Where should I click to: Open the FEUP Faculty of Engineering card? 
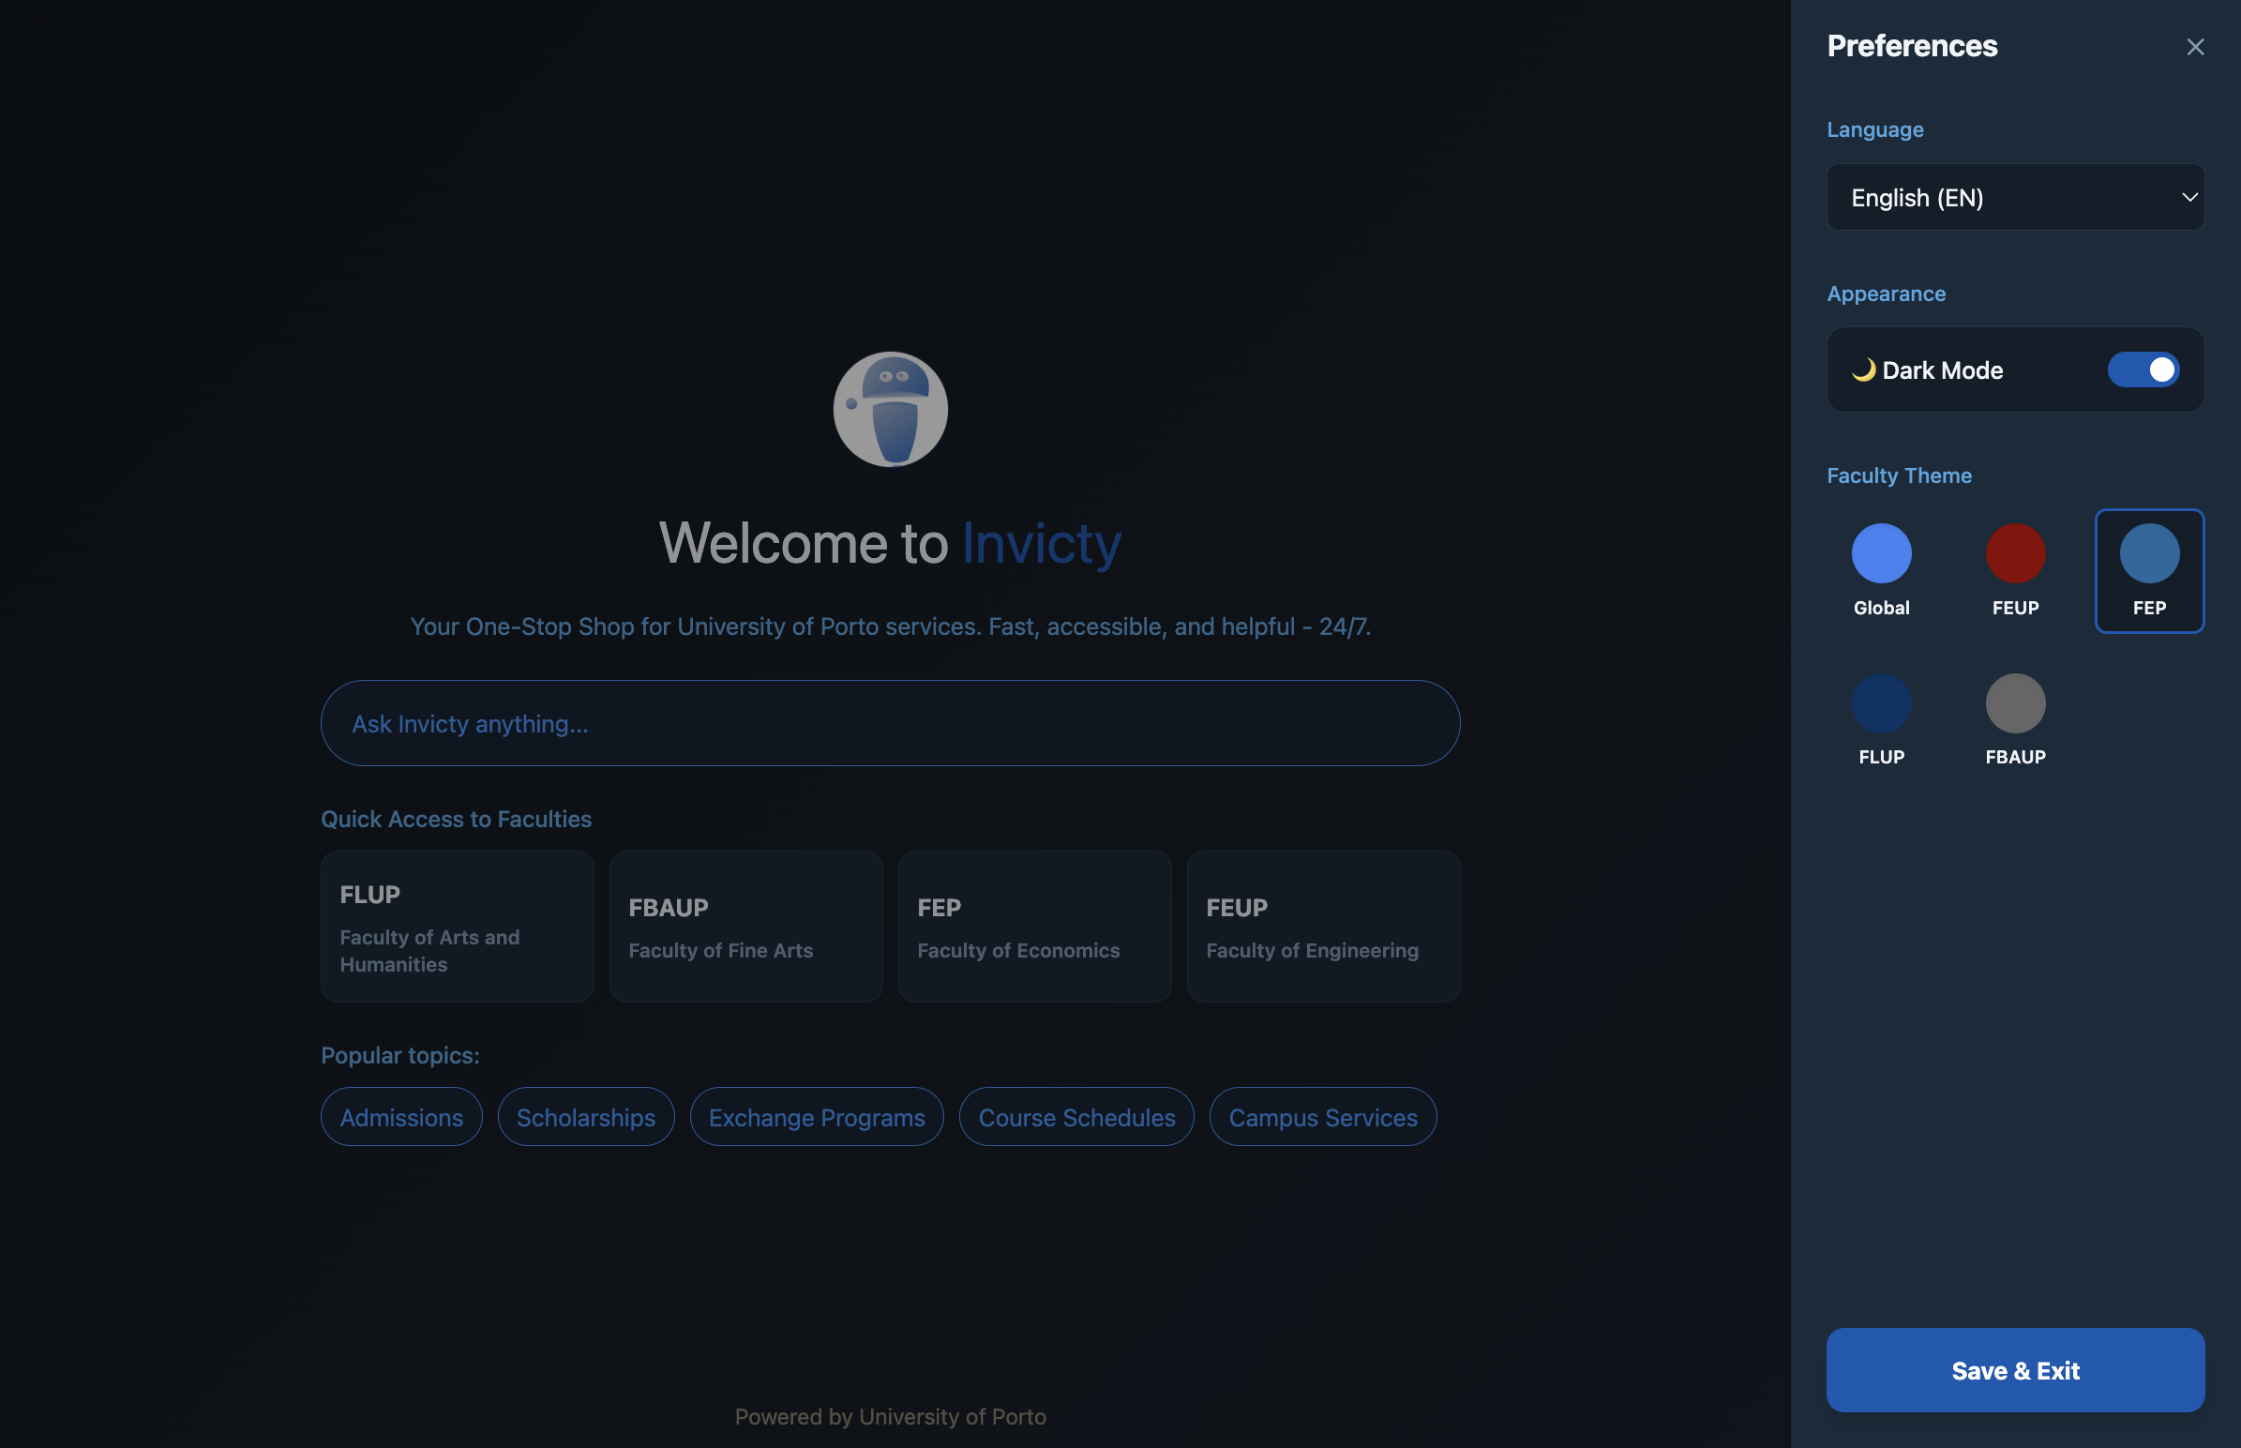point(1323,927)
